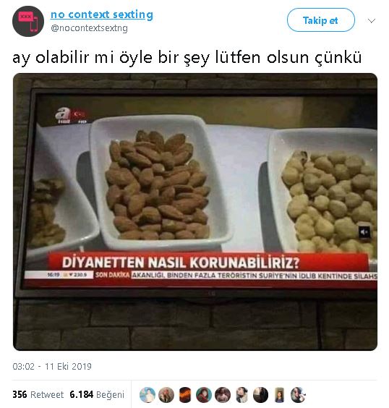Open last liker avatar at row end
The height and width of the screenshot is (408, 389).
298,395
